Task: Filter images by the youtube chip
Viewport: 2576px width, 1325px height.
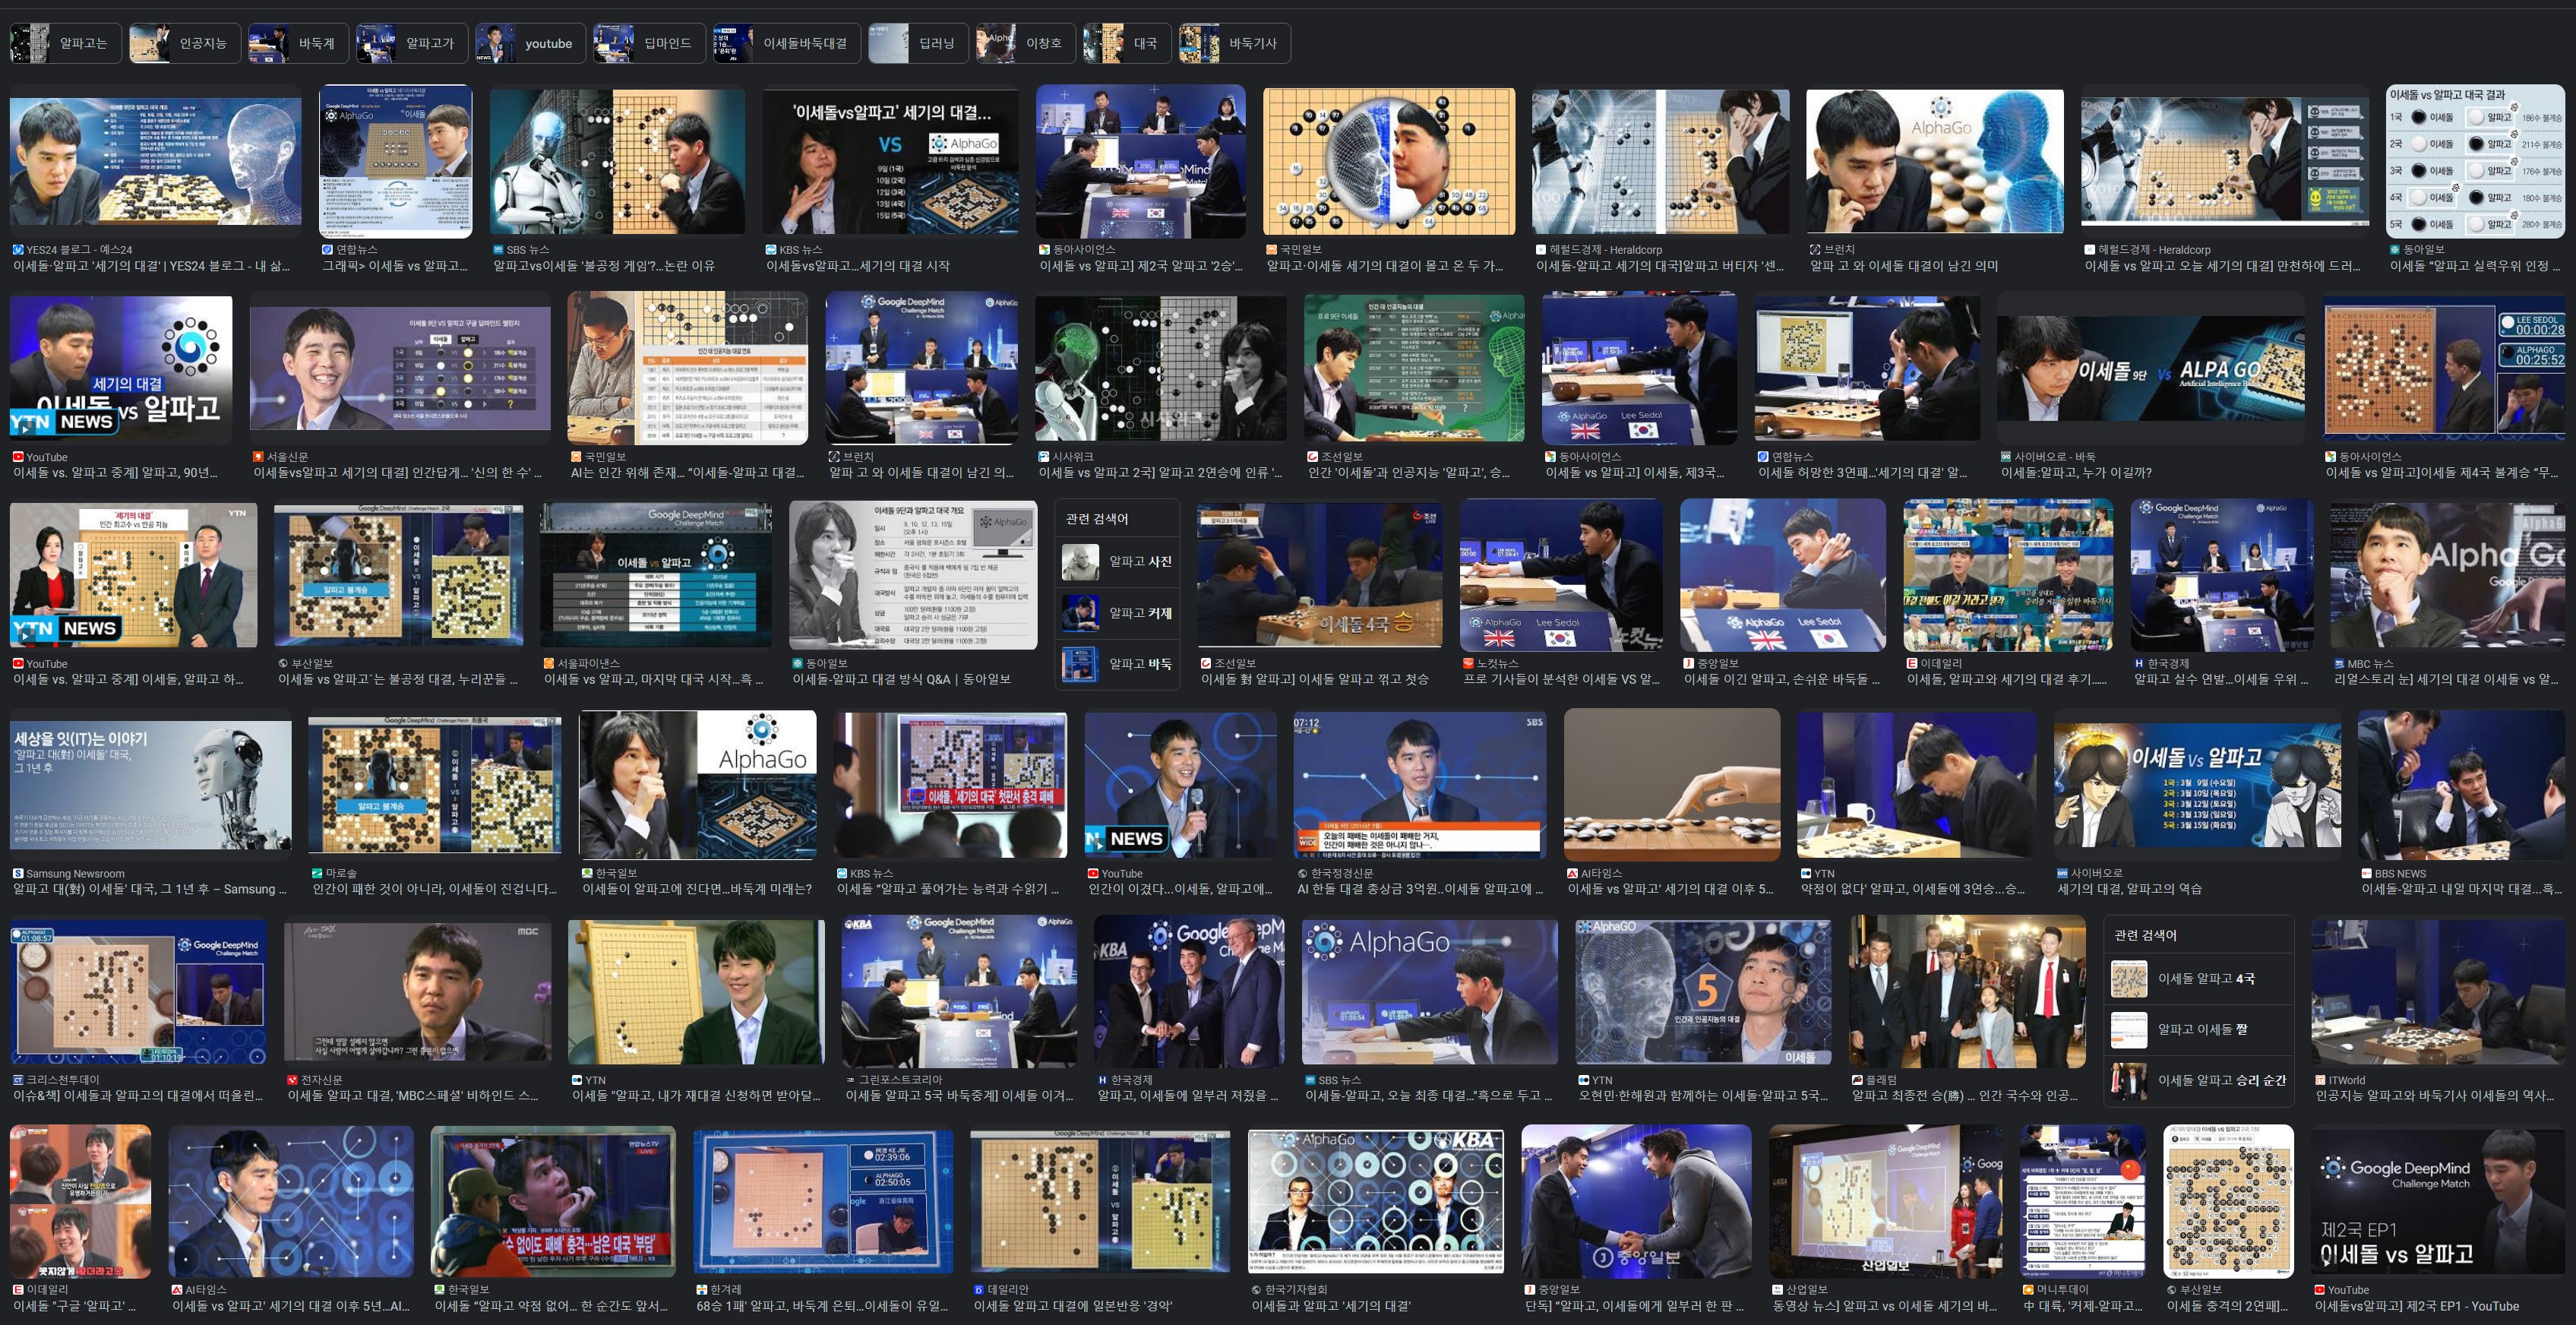Action: [x=531, y=44]
